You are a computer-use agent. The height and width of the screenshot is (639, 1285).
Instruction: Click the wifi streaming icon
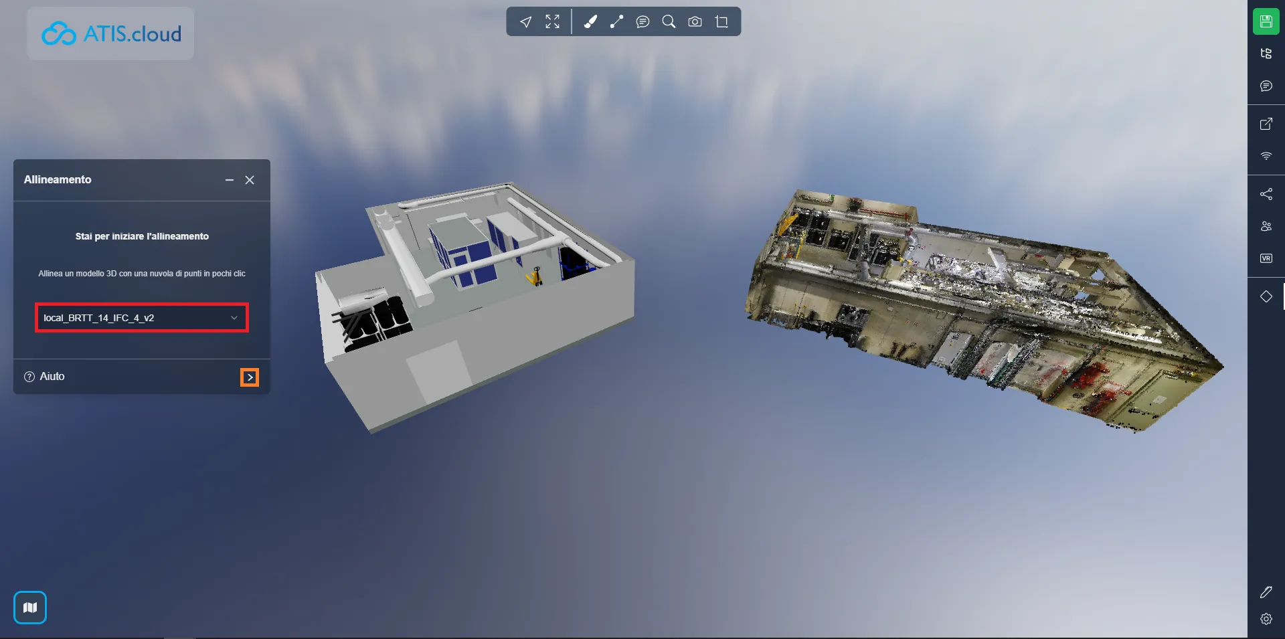point(1266,156)
